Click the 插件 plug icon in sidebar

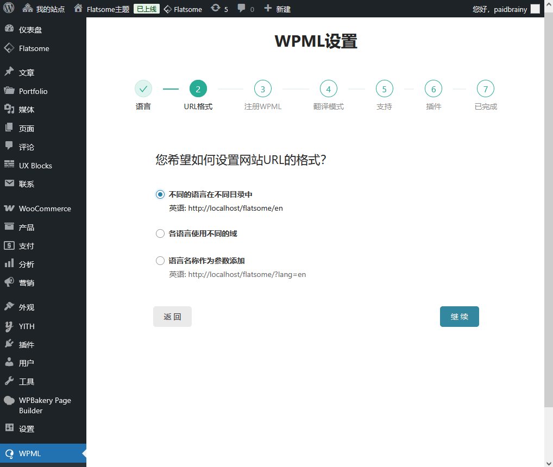click(x=9, y=344)
